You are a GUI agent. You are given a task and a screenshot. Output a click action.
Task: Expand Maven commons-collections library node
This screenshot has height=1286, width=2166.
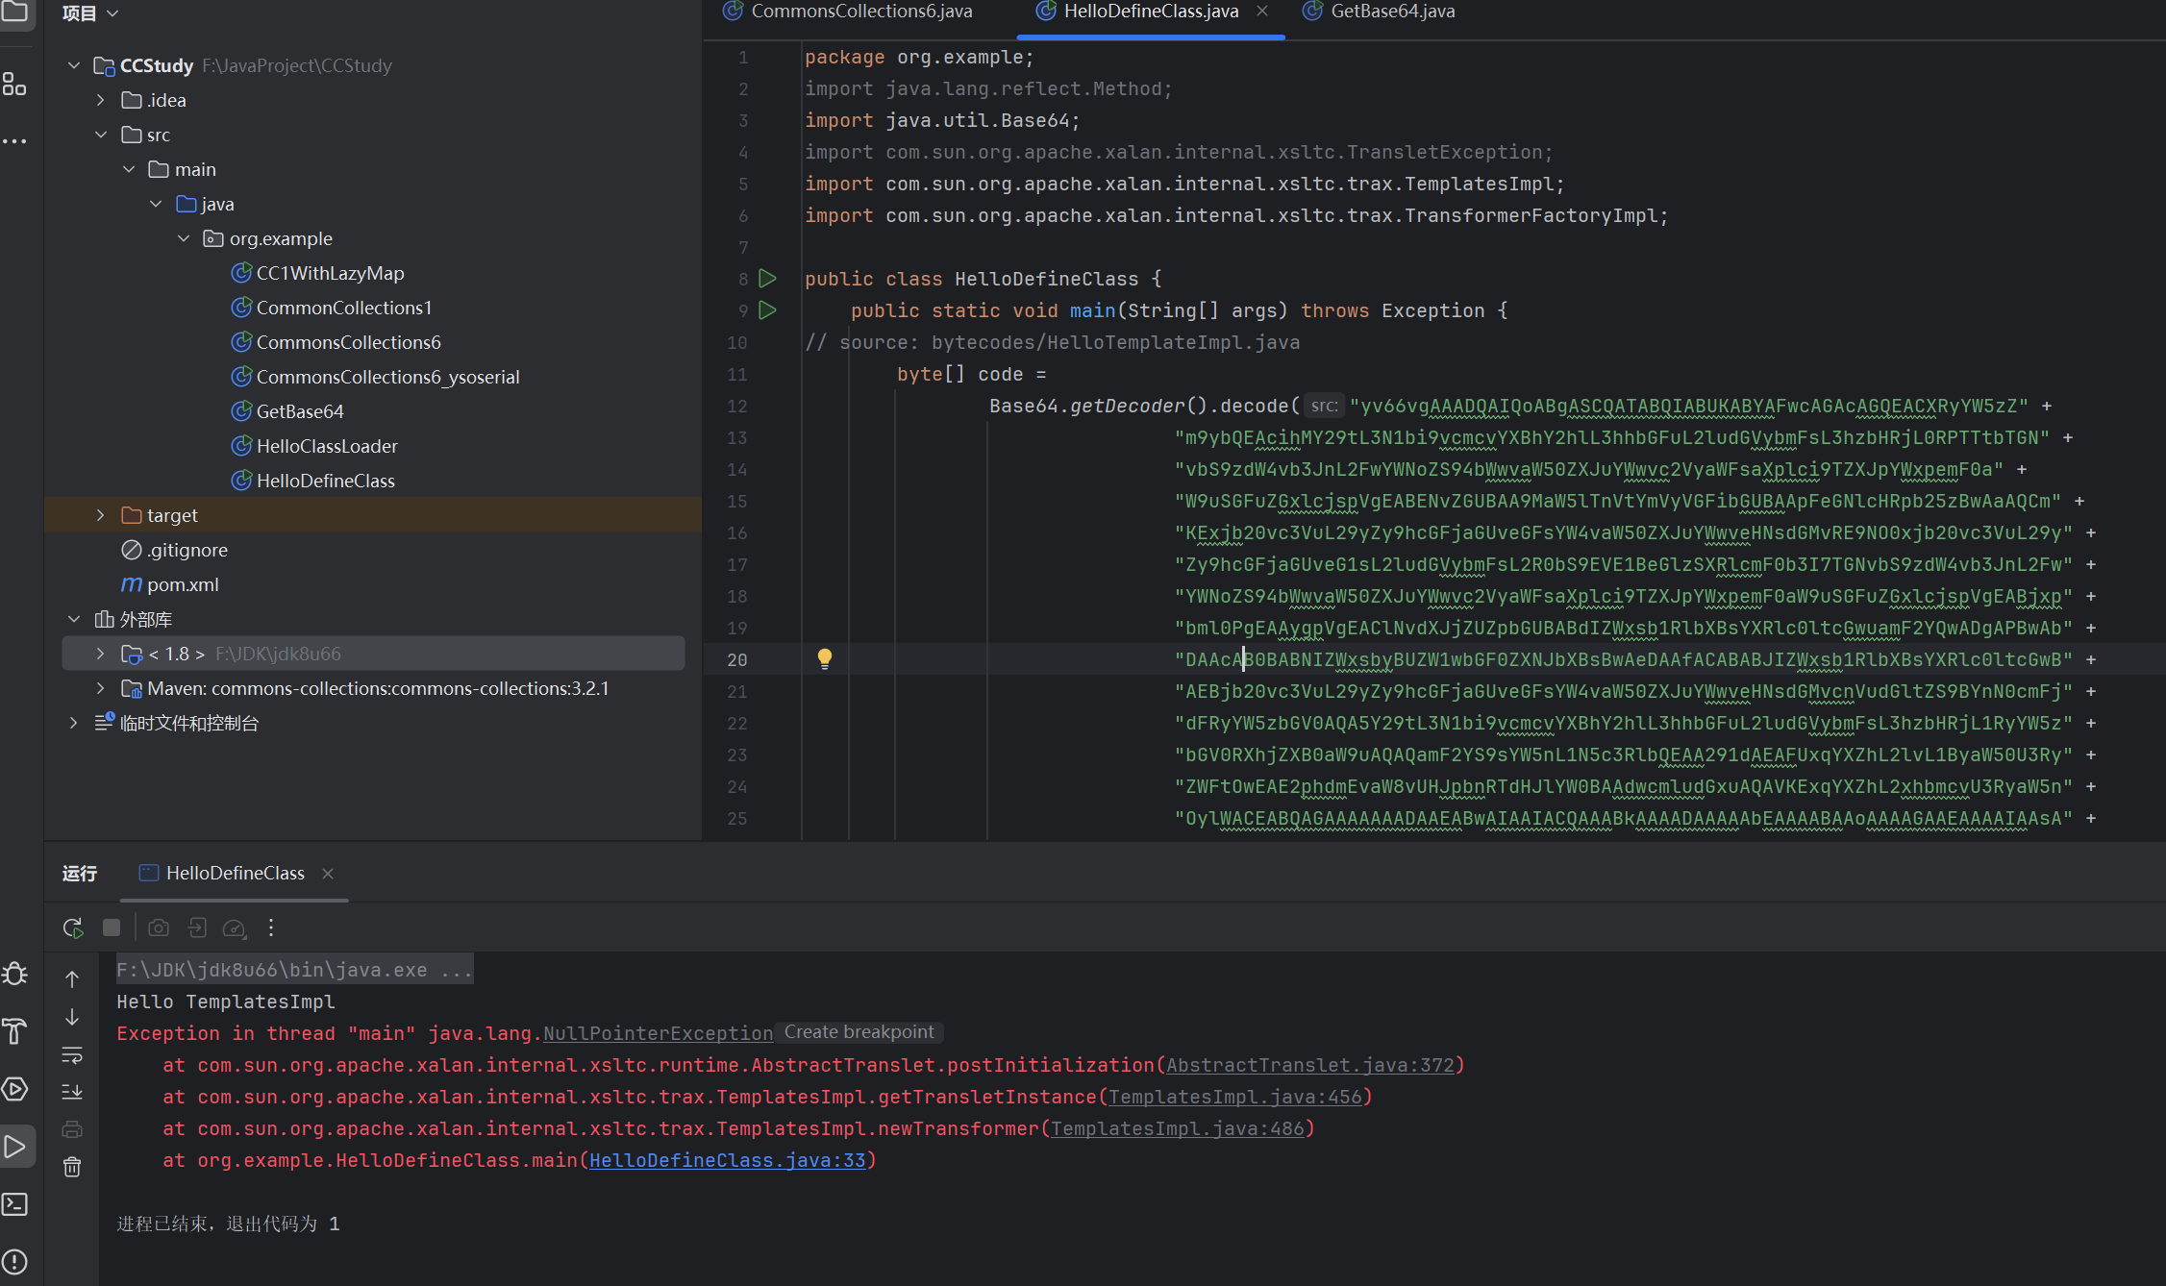100,688
